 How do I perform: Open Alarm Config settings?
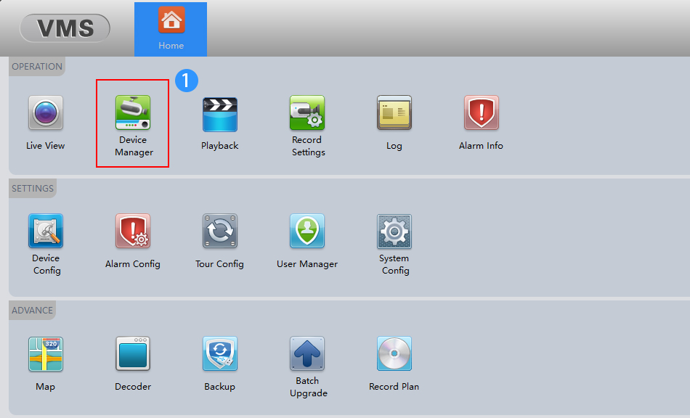click(x=133, y=231)
